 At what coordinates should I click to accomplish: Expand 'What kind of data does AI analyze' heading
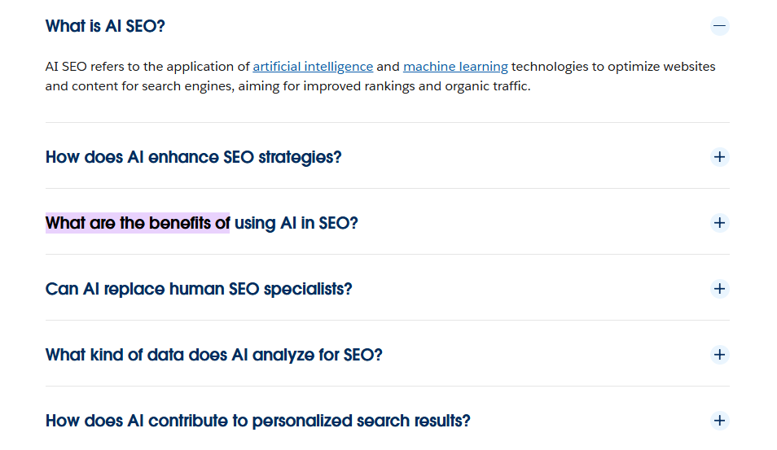pyautogui.click(x=213, y=355)
